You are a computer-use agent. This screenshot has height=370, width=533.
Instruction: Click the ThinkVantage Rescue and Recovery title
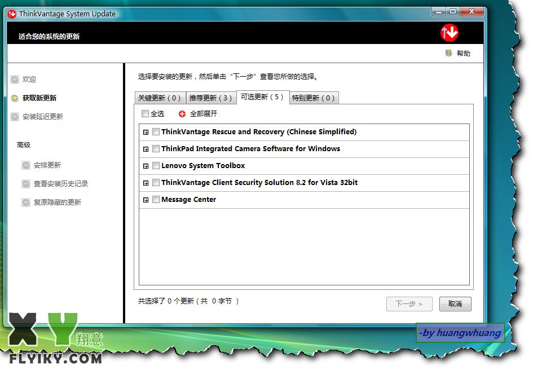tap(259, 131)
